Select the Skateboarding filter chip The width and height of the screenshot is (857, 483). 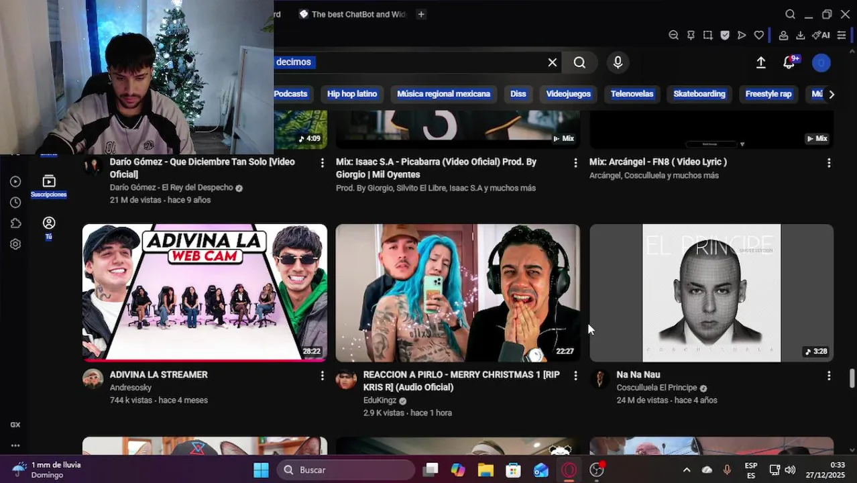pyautogui.click(x=699, y=94)
